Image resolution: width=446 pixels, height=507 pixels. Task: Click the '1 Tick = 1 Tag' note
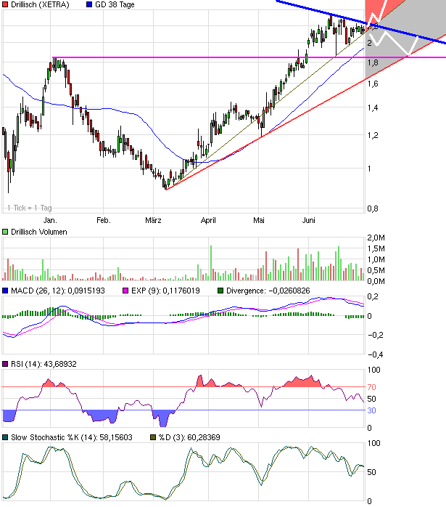(29, 208)
